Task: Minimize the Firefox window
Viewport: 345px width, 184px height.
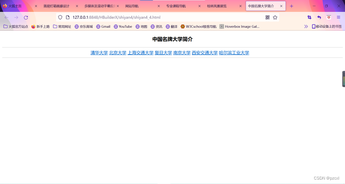Action: 314,6
